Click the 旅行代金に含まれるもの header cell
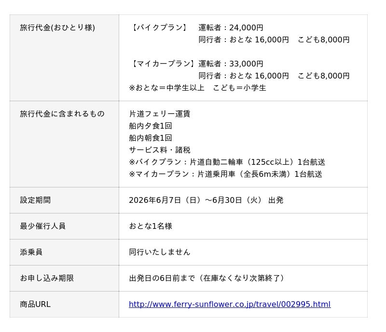This screenshot has width=386, height=332. point(64,144)
